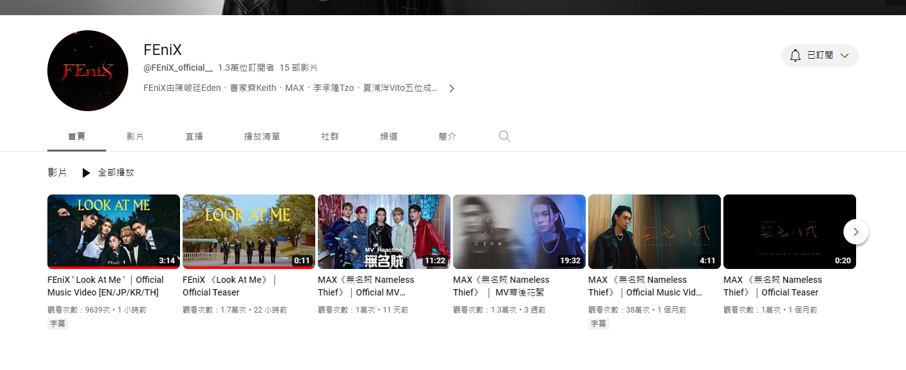This screenshot has width=906, height=370.
Task: Open the 社群 tab
Action: 330,136
